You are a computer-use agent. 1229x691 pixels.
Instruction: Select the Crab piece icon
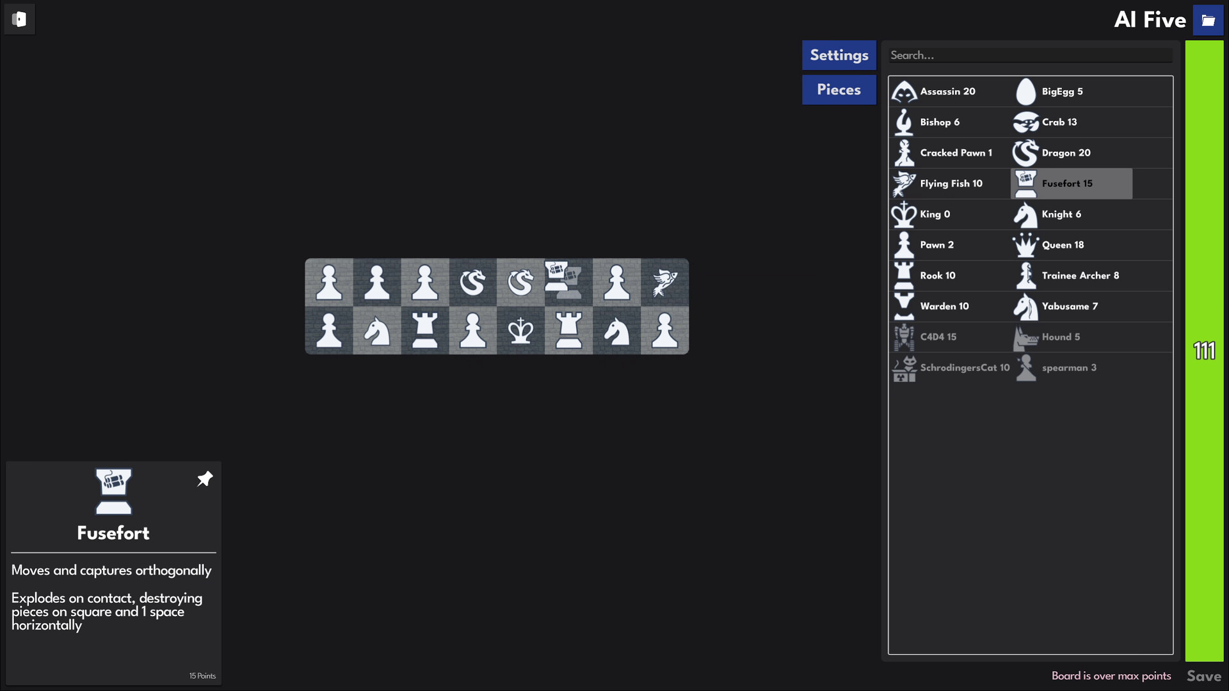[1025, 122]
